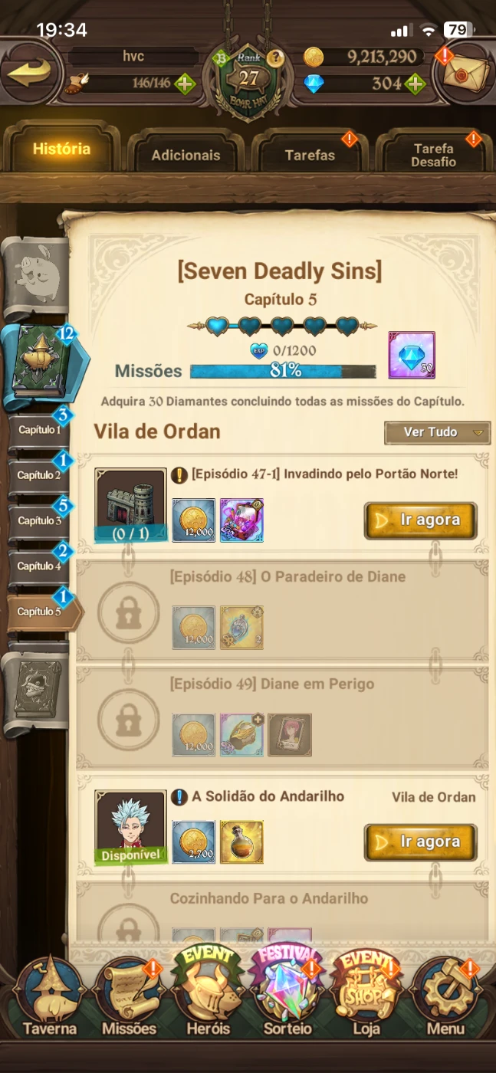Switch to the Adicionais tab

click(x=186, y=155)
